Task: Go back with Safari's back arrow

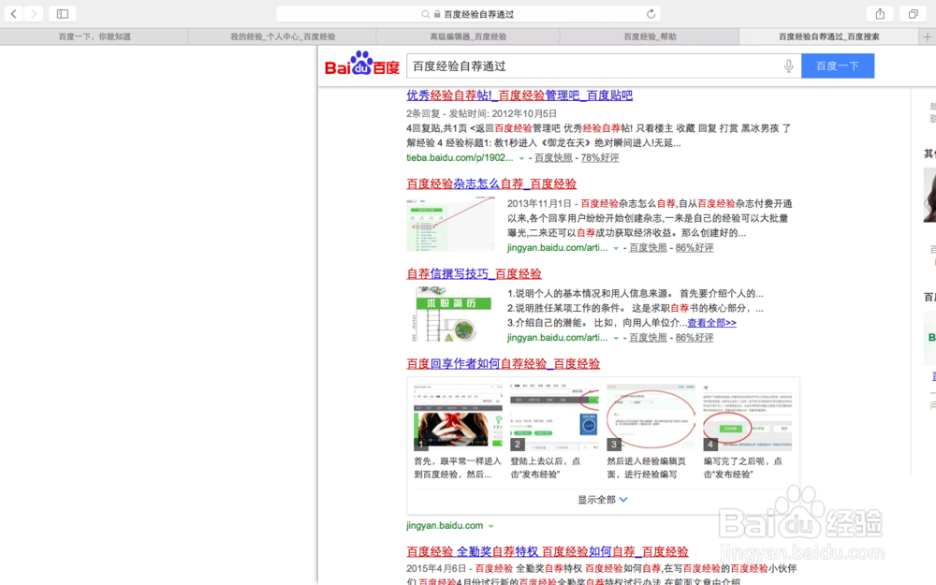Action: coord(14,14)
